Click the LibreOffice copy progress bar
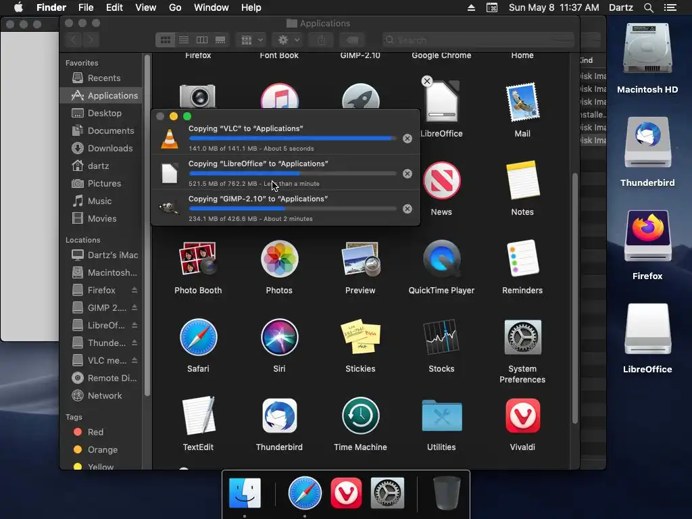The height and width of the screenshot is (519, 692). click(x=293, y=174)
